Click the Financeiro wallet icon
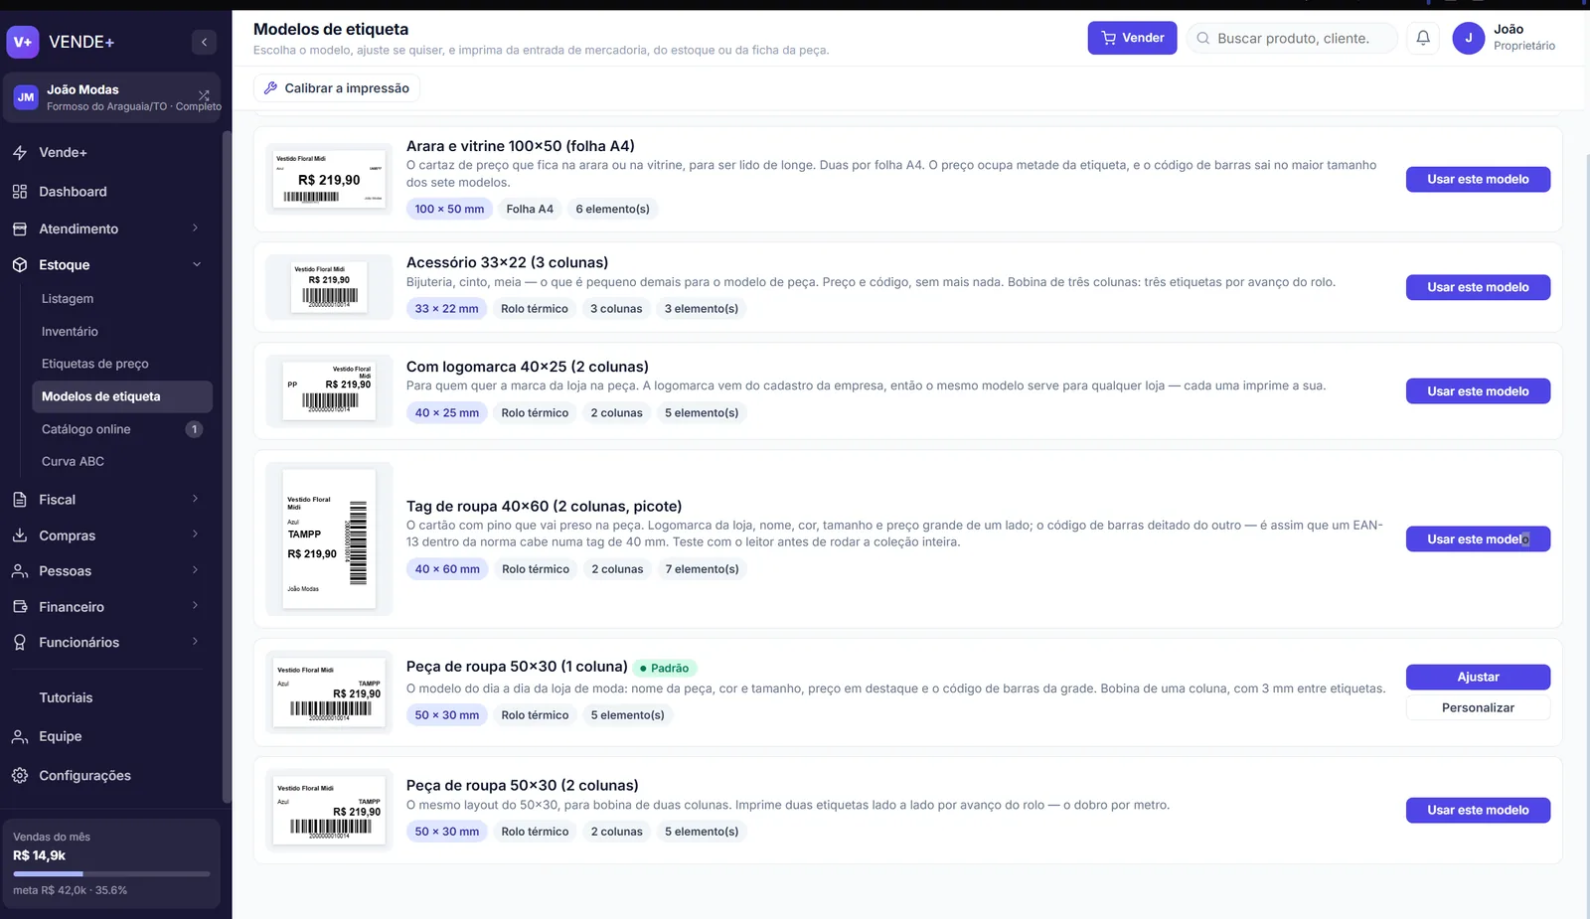This screenshot has width=1590, height=919. tap(20, 607)
